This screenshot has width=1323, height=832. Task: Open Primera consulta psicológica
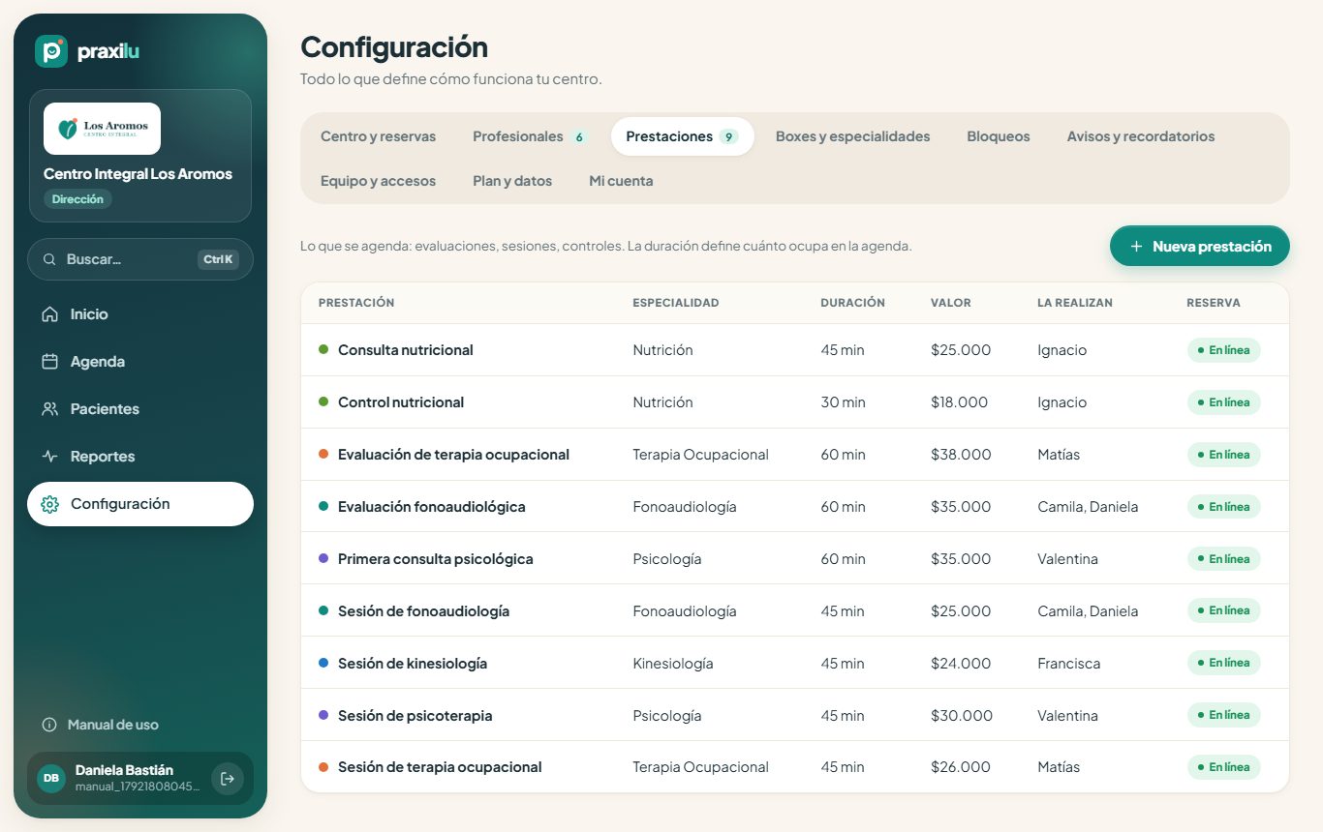click(x=795, y=558)
